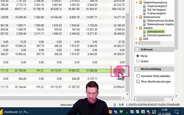The height and width of the screenshot is (115, 184).
Task: Select the cell showing -13.442,48
Action: point(55,17)
